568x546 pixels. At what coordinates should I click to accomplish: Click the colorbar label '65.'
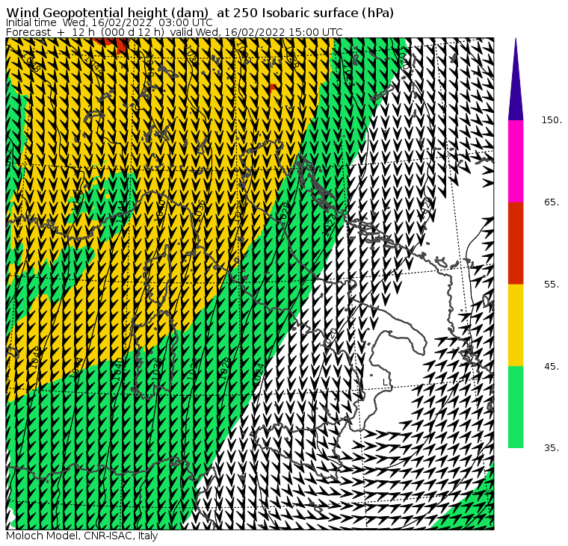coord(552,202)
